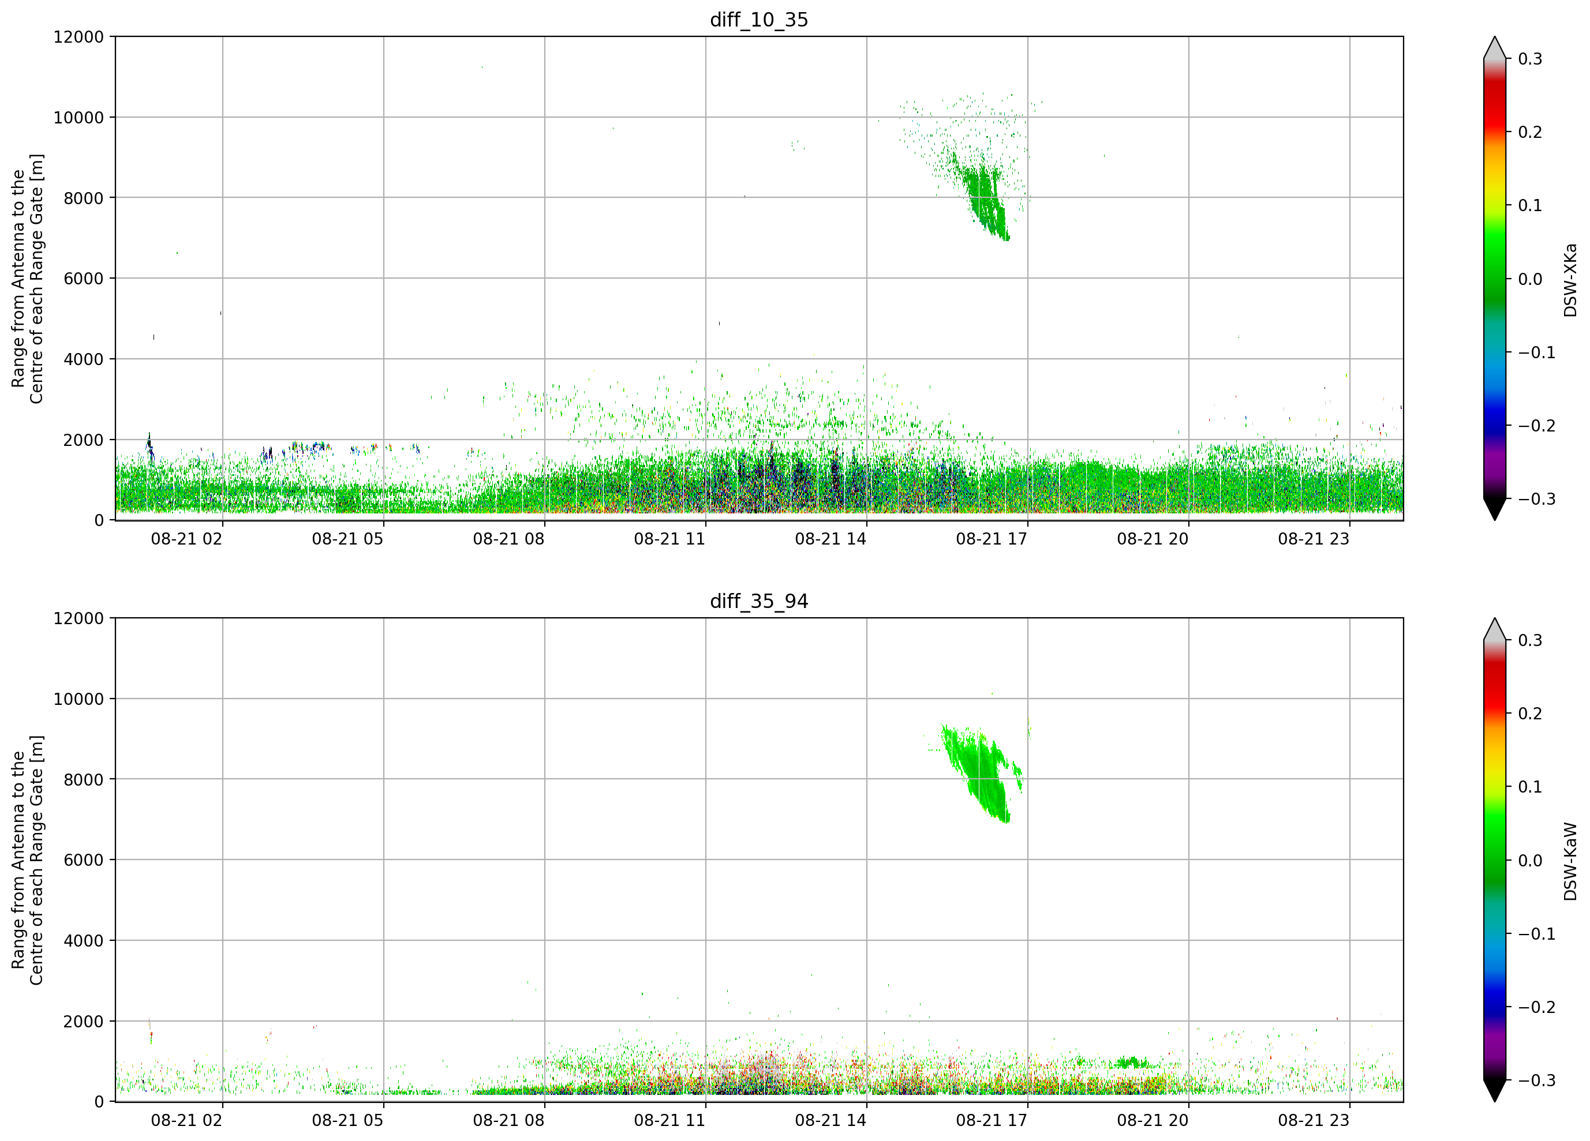The height and width of the screenshot is (1141, 1590).
Task: Click the 08-21 11 x-axis label under diff_10_35
Action: (x=669, y=539)
